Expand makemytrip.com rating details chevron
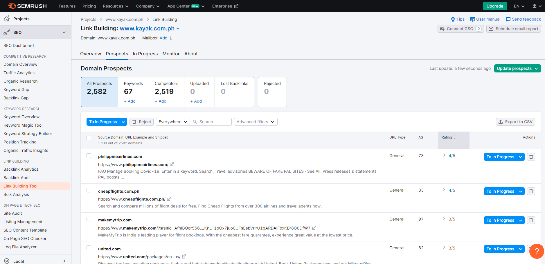The width and height of the screenshot is (545, 264). click(444, 219)
